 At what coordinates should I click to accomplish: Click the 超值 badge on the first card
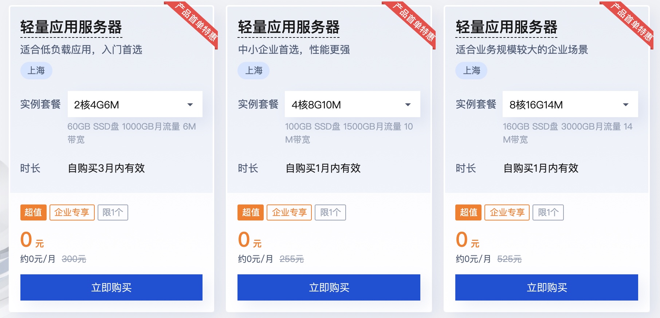(x=33, y=212)
